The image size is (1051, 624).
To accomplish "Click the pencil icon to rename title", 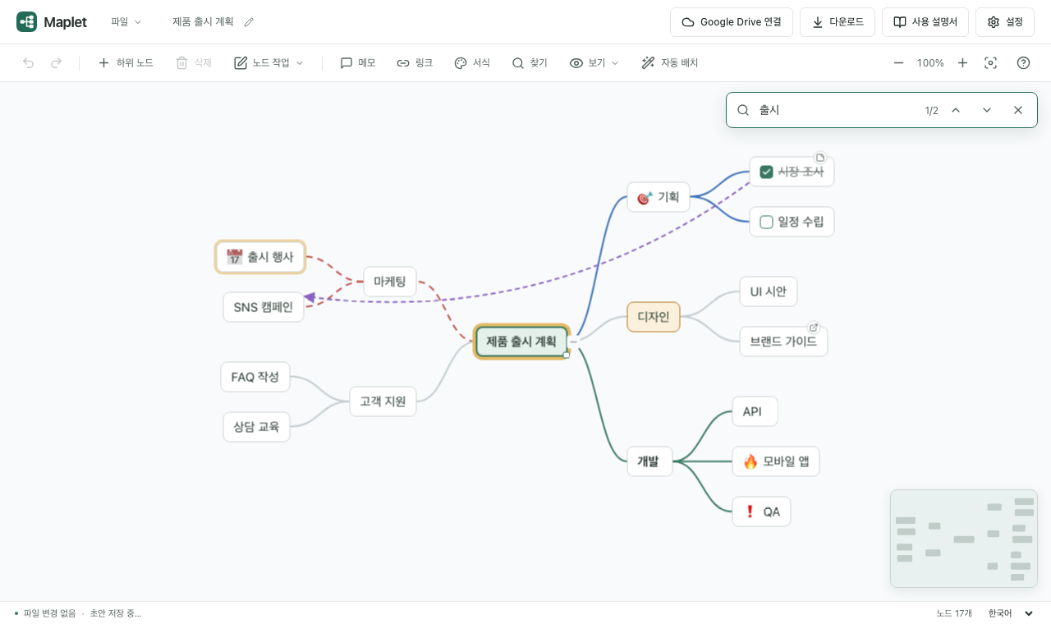I will (249, 22).
